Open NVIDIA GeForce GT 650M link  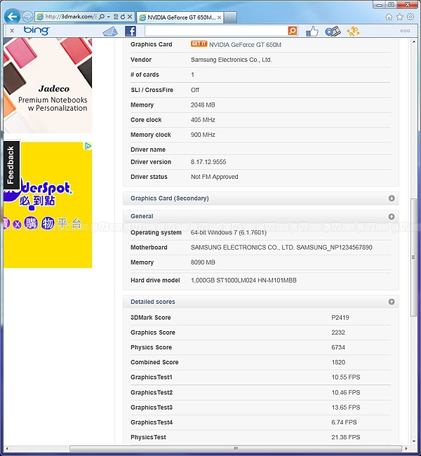click(245, 45)
